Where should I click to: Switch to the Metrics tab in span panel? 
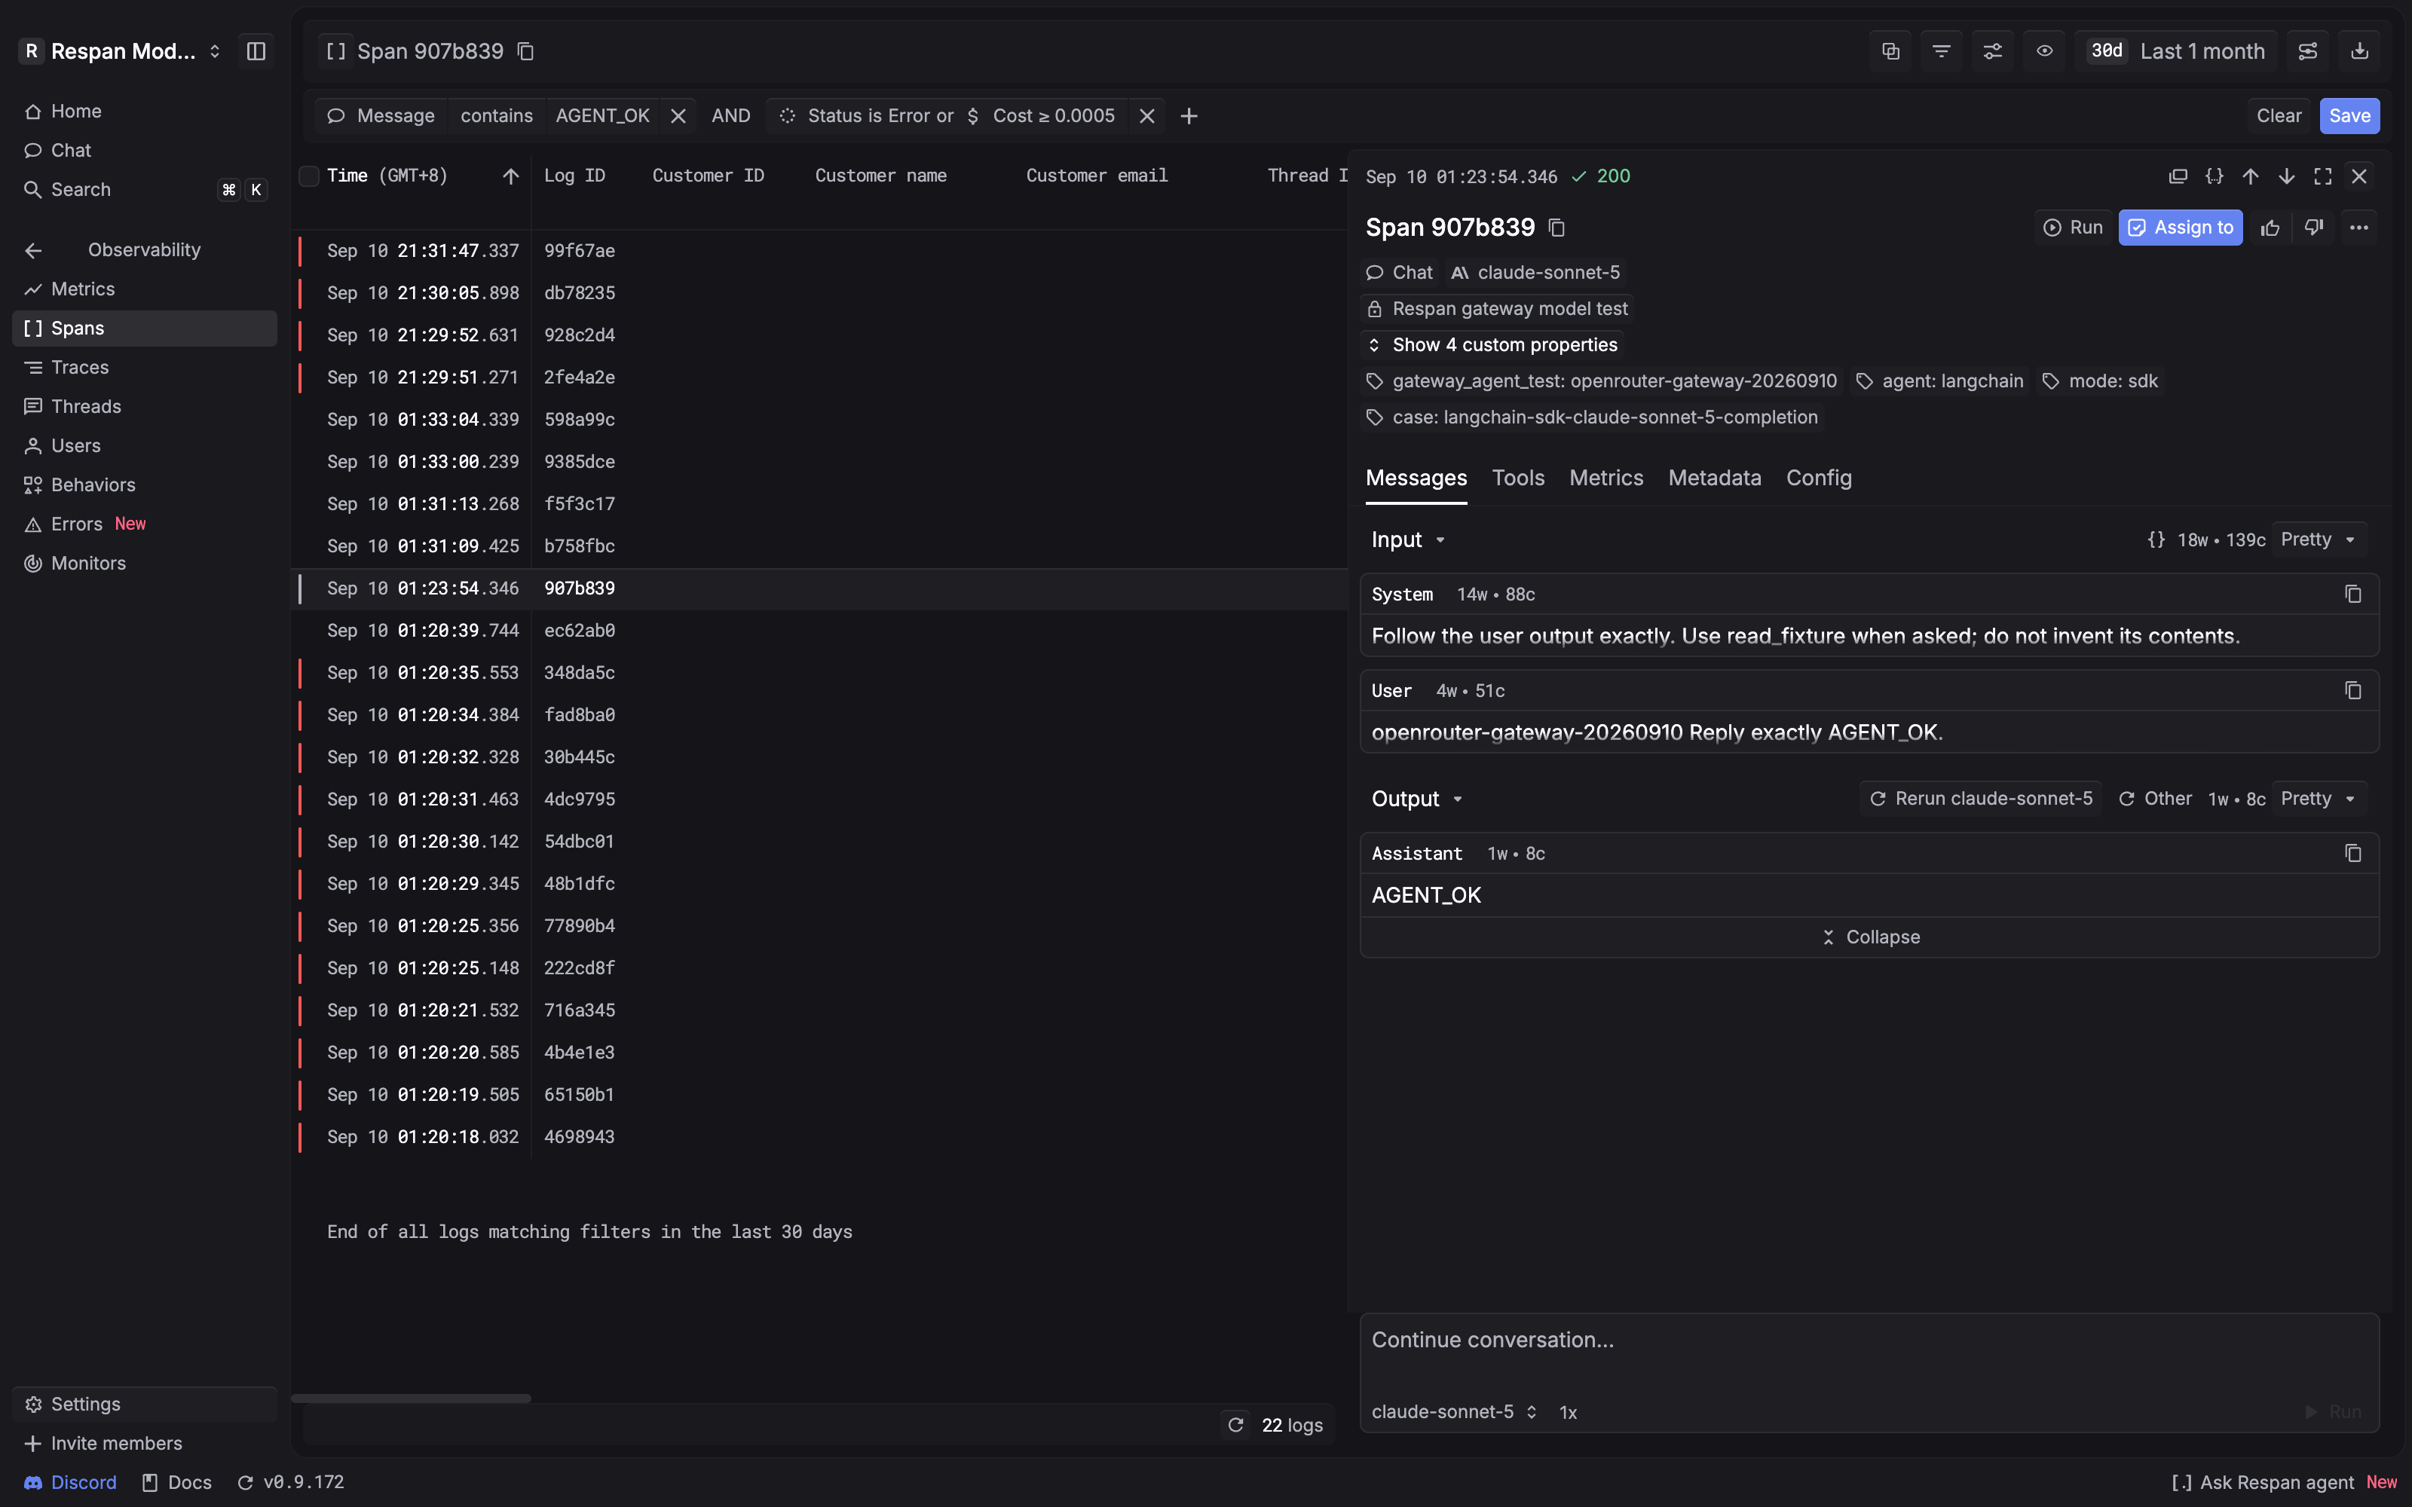[1605, 478]
